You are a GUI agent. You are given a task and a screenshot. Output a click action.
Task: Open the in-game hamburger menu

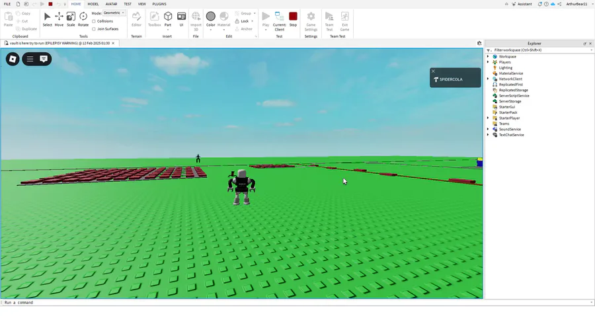coord(30,59)
